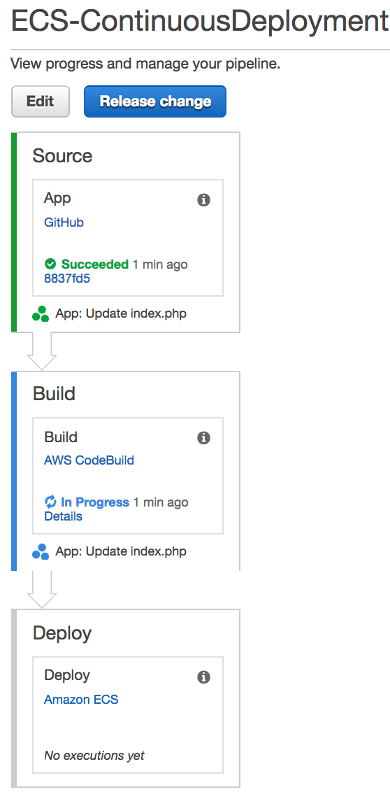Viewport: 390px width, 799px height.
Task: Click the transition arrow between Source and Build
Action: coord(42,352)
